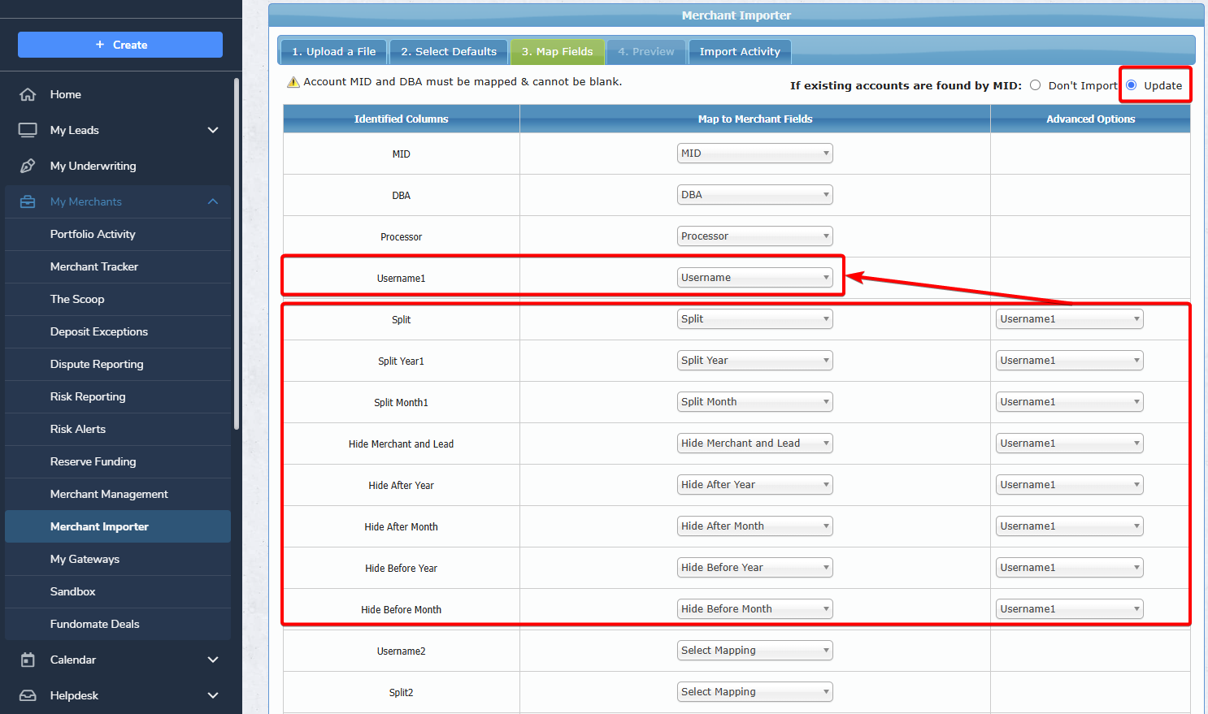Switch to the 4. Preview tab

tap(646, 52)
